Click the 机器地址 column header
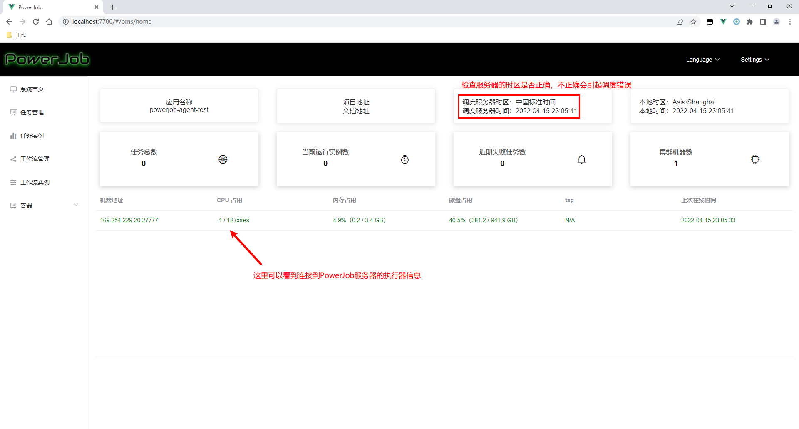Viewport: 799px width, 429px height. click(x=112, y=200)
